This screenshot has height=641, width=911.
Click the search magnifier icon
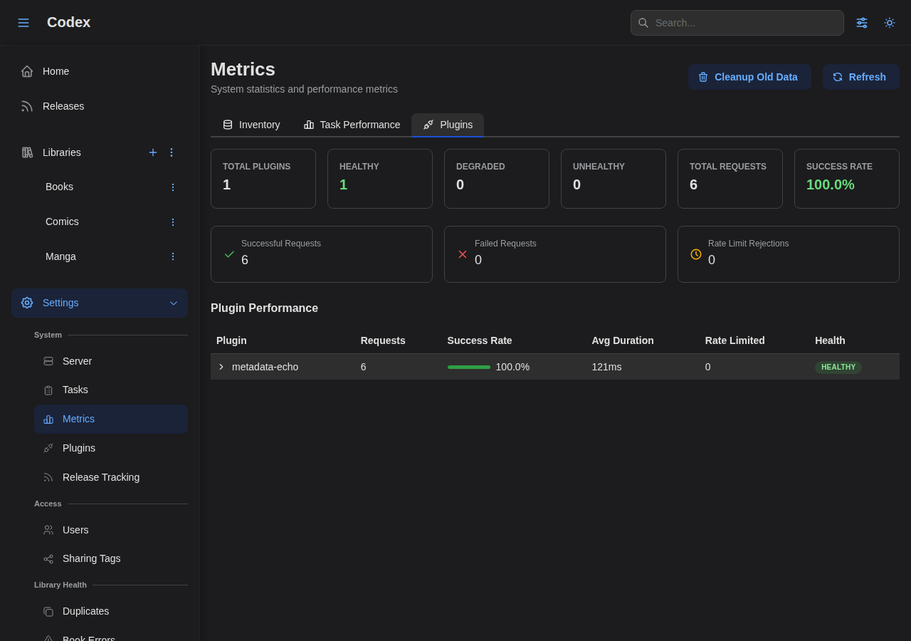click(x=643, y=23)
